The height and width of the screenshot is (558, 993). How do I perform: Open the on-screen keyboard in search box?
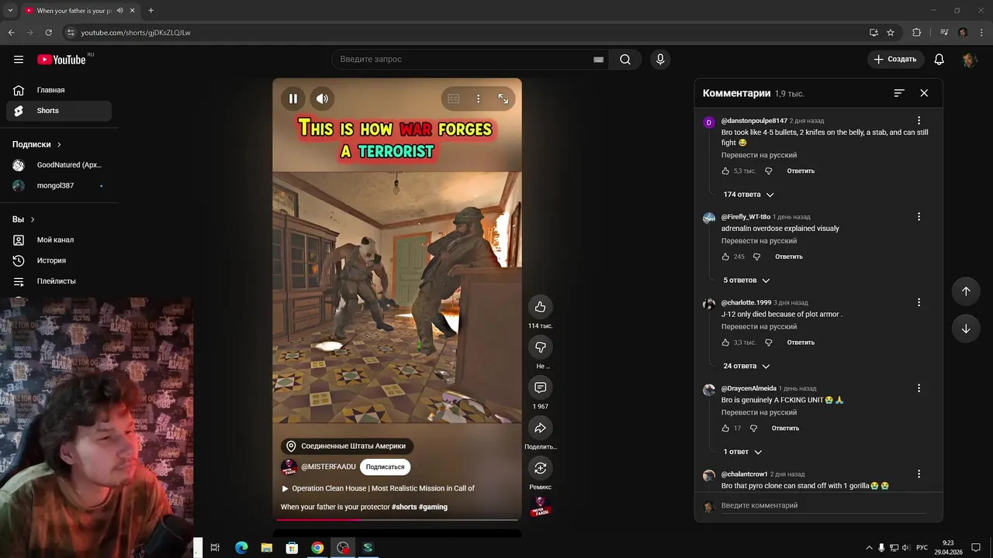[598, 59]
